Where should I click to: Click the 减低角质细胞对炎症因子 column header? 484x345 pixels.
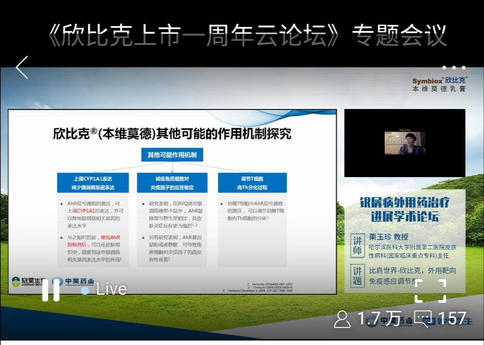[172, 183]
